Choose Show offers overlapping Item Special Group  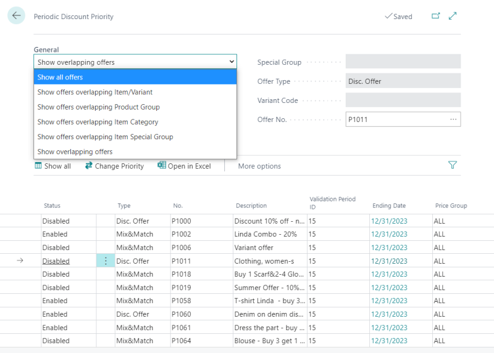point(135,137)
